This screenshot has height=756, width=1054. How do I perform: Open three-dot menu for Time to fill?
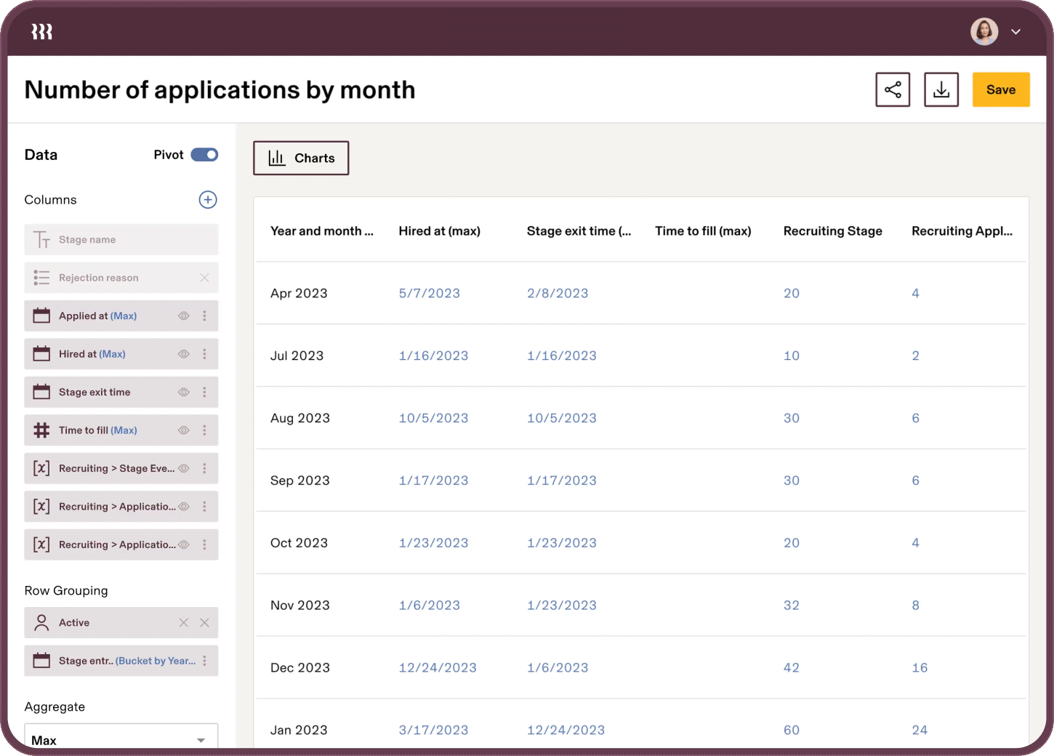(x=204, y=430)
